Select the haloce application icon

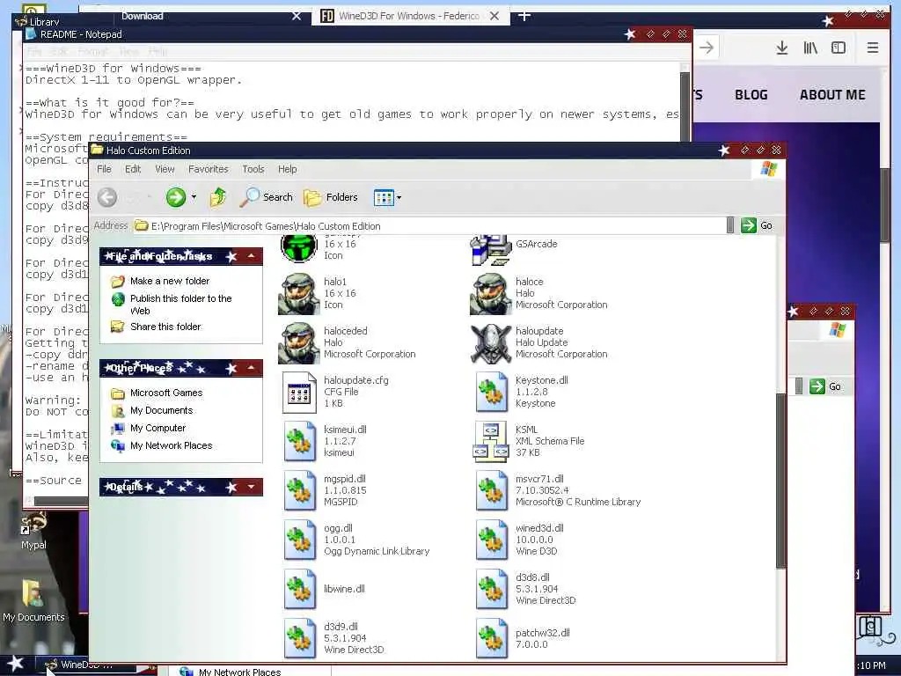coord(490,294)
